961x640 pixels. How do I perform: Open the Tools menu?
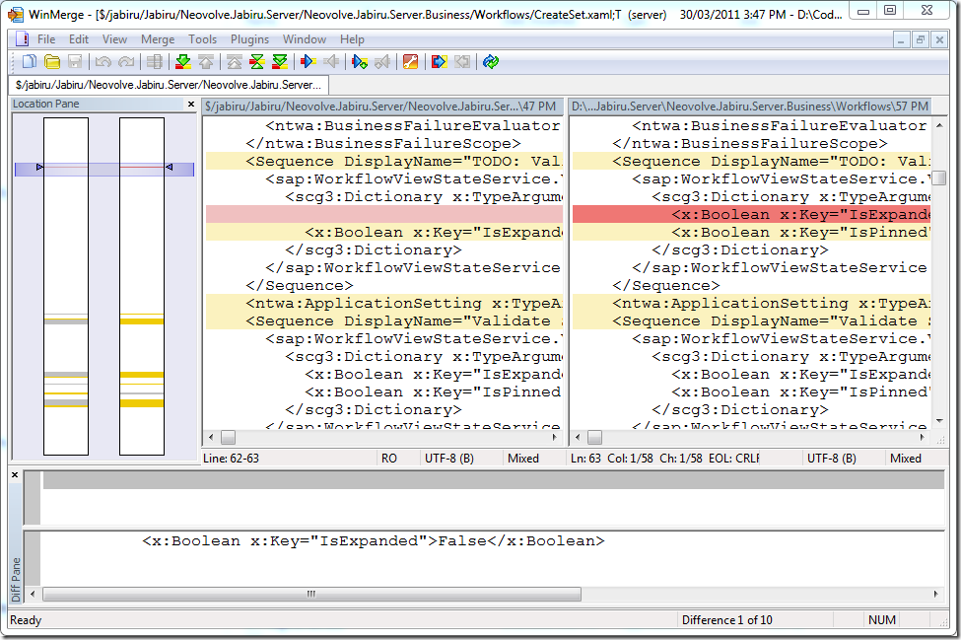tap(202, 39)
